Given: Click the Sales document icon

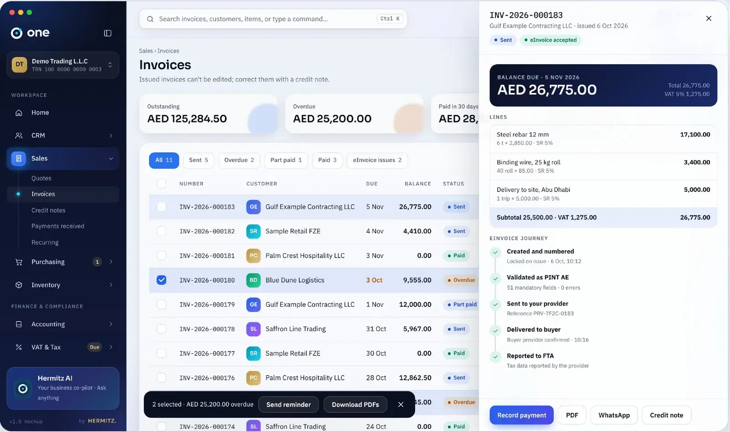Looking at the screenshot, I should click(x=19, y=159).
